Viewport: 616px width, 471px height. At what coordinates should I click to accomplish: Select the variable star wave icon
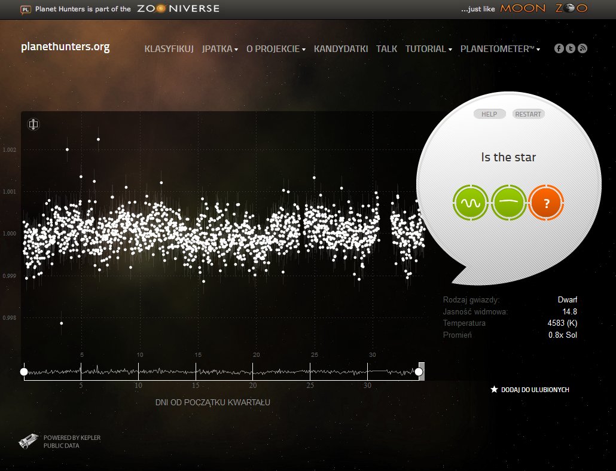[x=470, y=203]
